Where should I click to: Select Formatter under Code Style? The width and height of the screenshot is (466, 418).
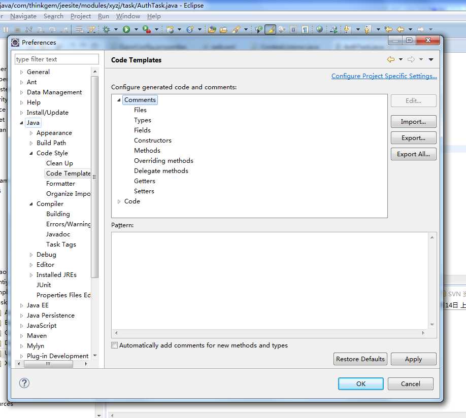60,184
